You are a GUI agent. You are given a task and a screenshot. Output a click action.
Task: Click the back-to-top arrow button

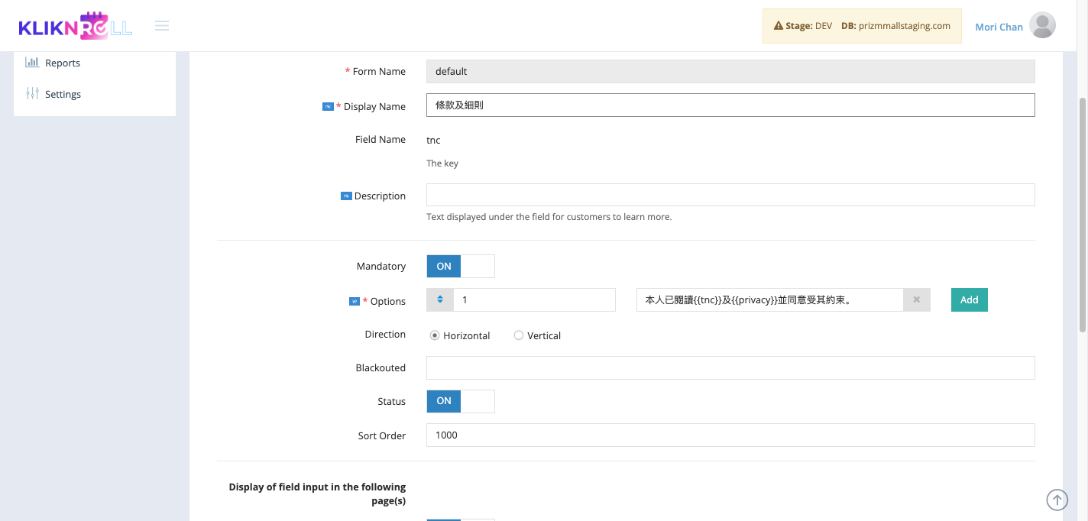[1057, 500]
